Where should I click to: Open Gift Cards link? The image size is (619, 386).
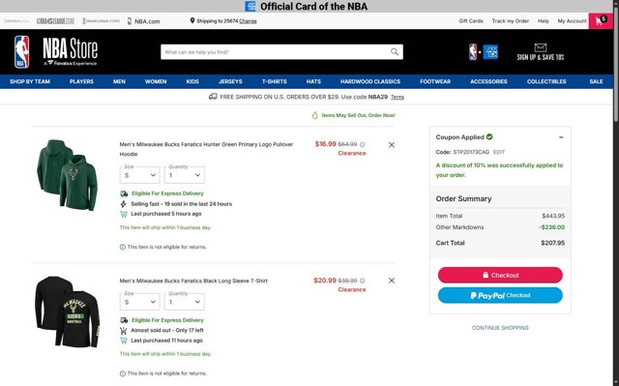(471, 21)
